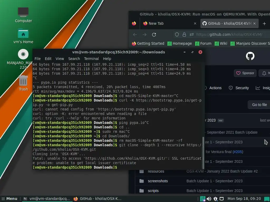Click the GitHub Octocat logo
Screen dimensions: 270x202
250,56
